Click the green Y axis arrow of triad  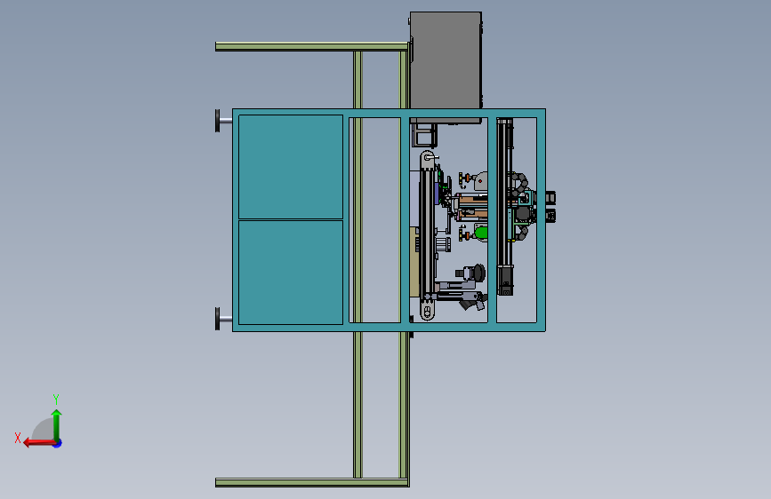pos(57,424)
